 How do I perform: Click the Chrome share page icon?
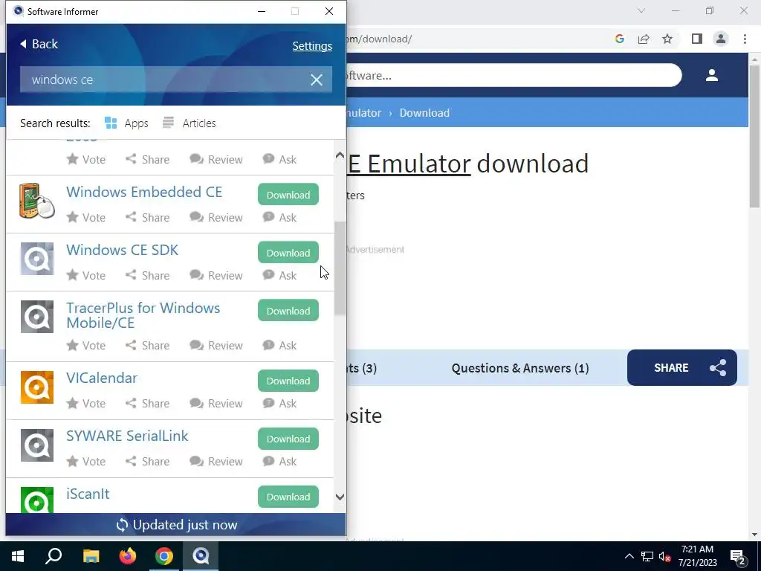[644, 39]
